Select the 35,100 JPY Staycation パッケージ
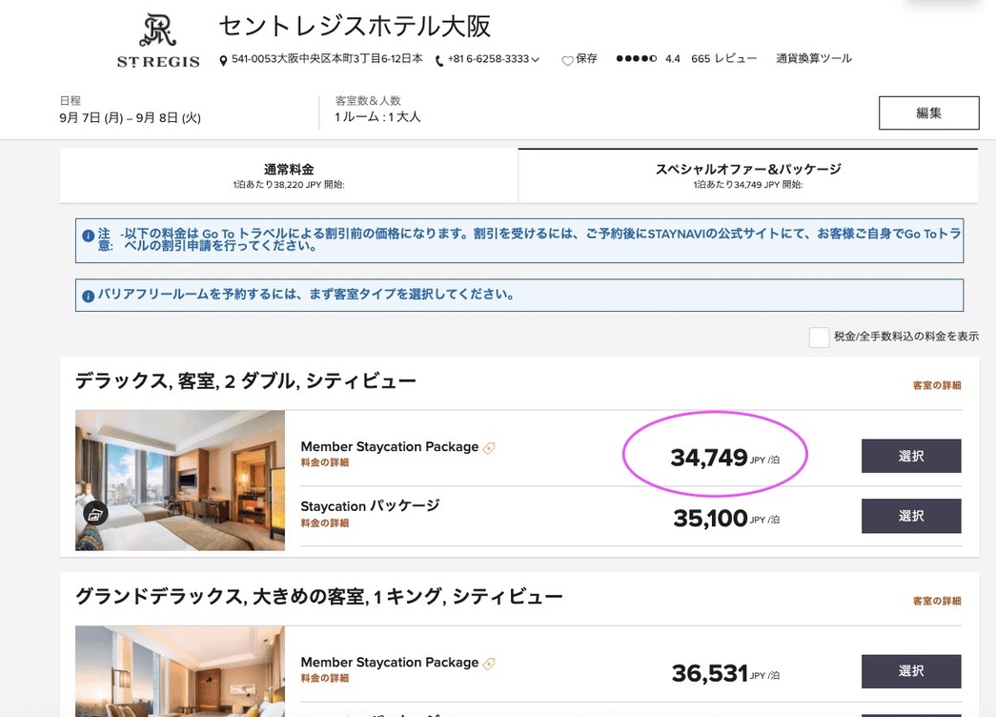Screen dimensions: 996x717 point(910,516)
